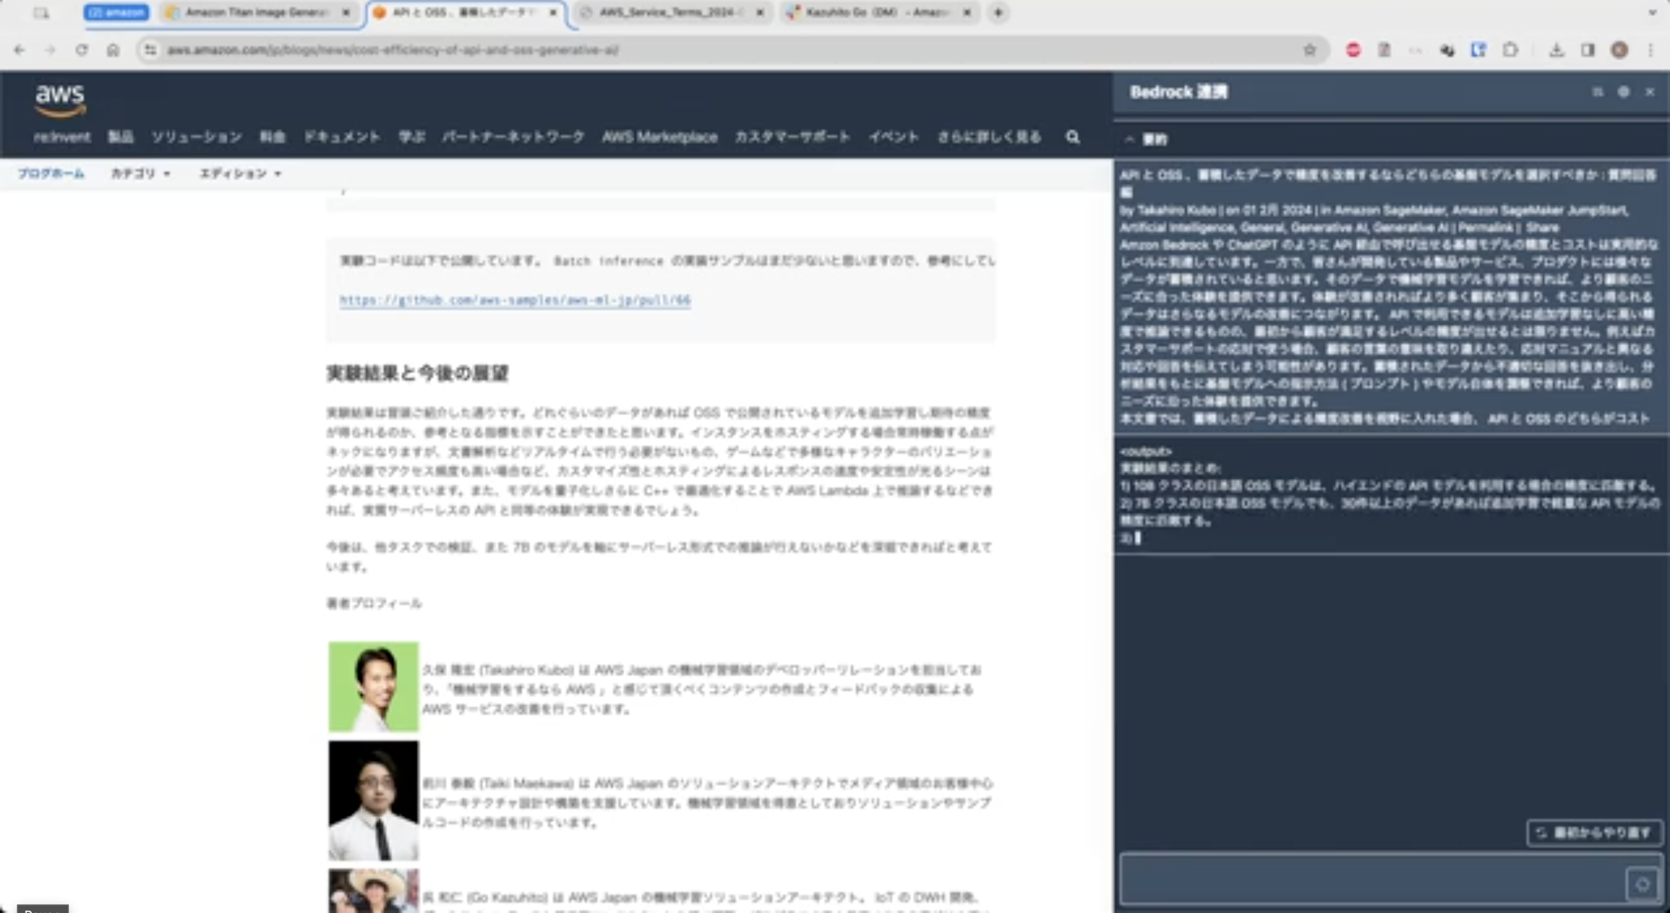The height and width of the screenshot is (913, 1670).
Task: Click Takahiro Kubo author photo
Action: coord(373,687)
